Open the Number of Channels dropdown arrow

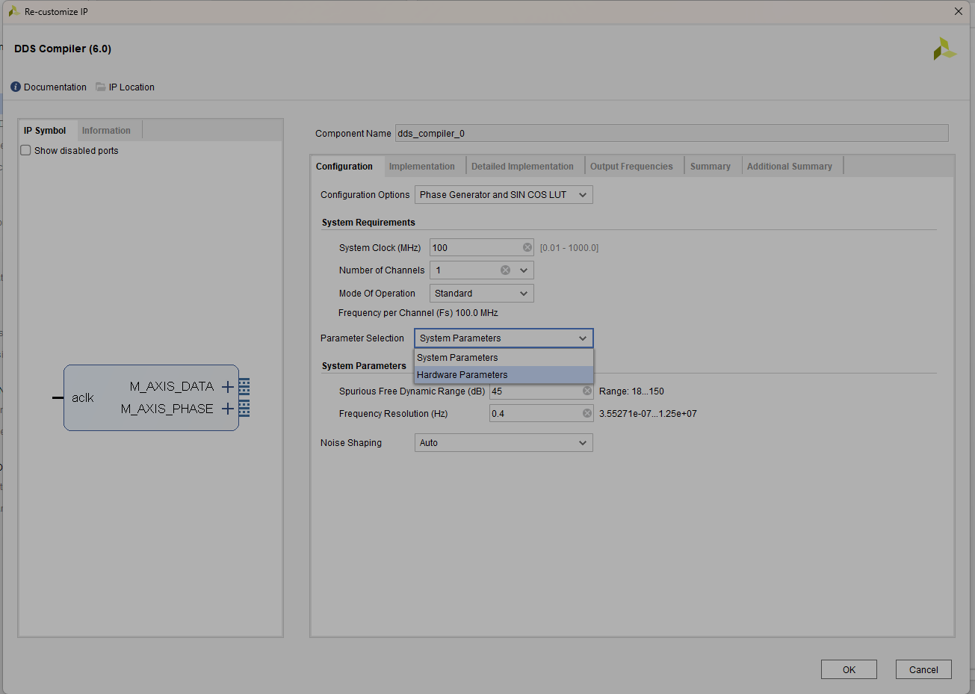(x=524, y=270)
